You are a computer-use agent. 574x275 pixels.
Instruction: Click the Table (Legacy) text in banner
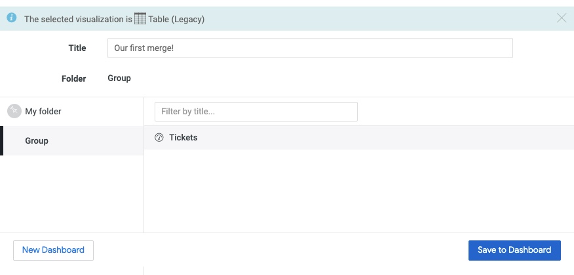click(176, 20)
